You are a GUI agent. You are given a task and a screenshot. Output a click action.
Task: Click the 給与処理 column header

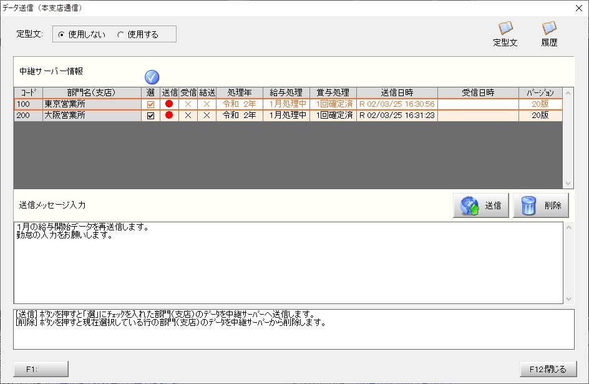click(x=286, y=92)
